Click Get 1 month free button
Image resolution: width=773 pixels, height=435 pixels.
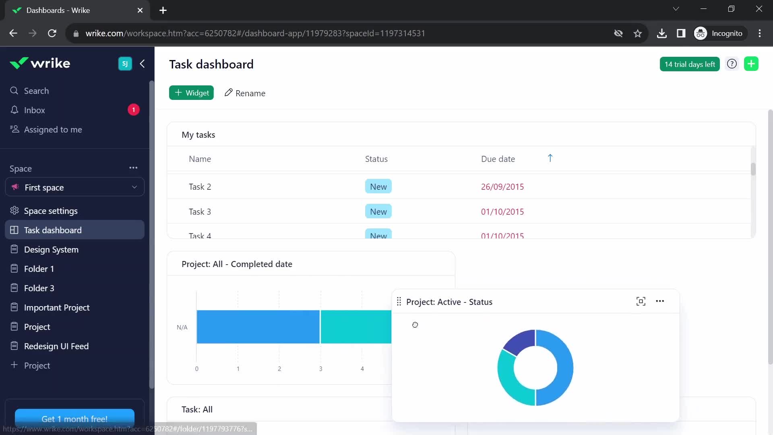(74, 418)
